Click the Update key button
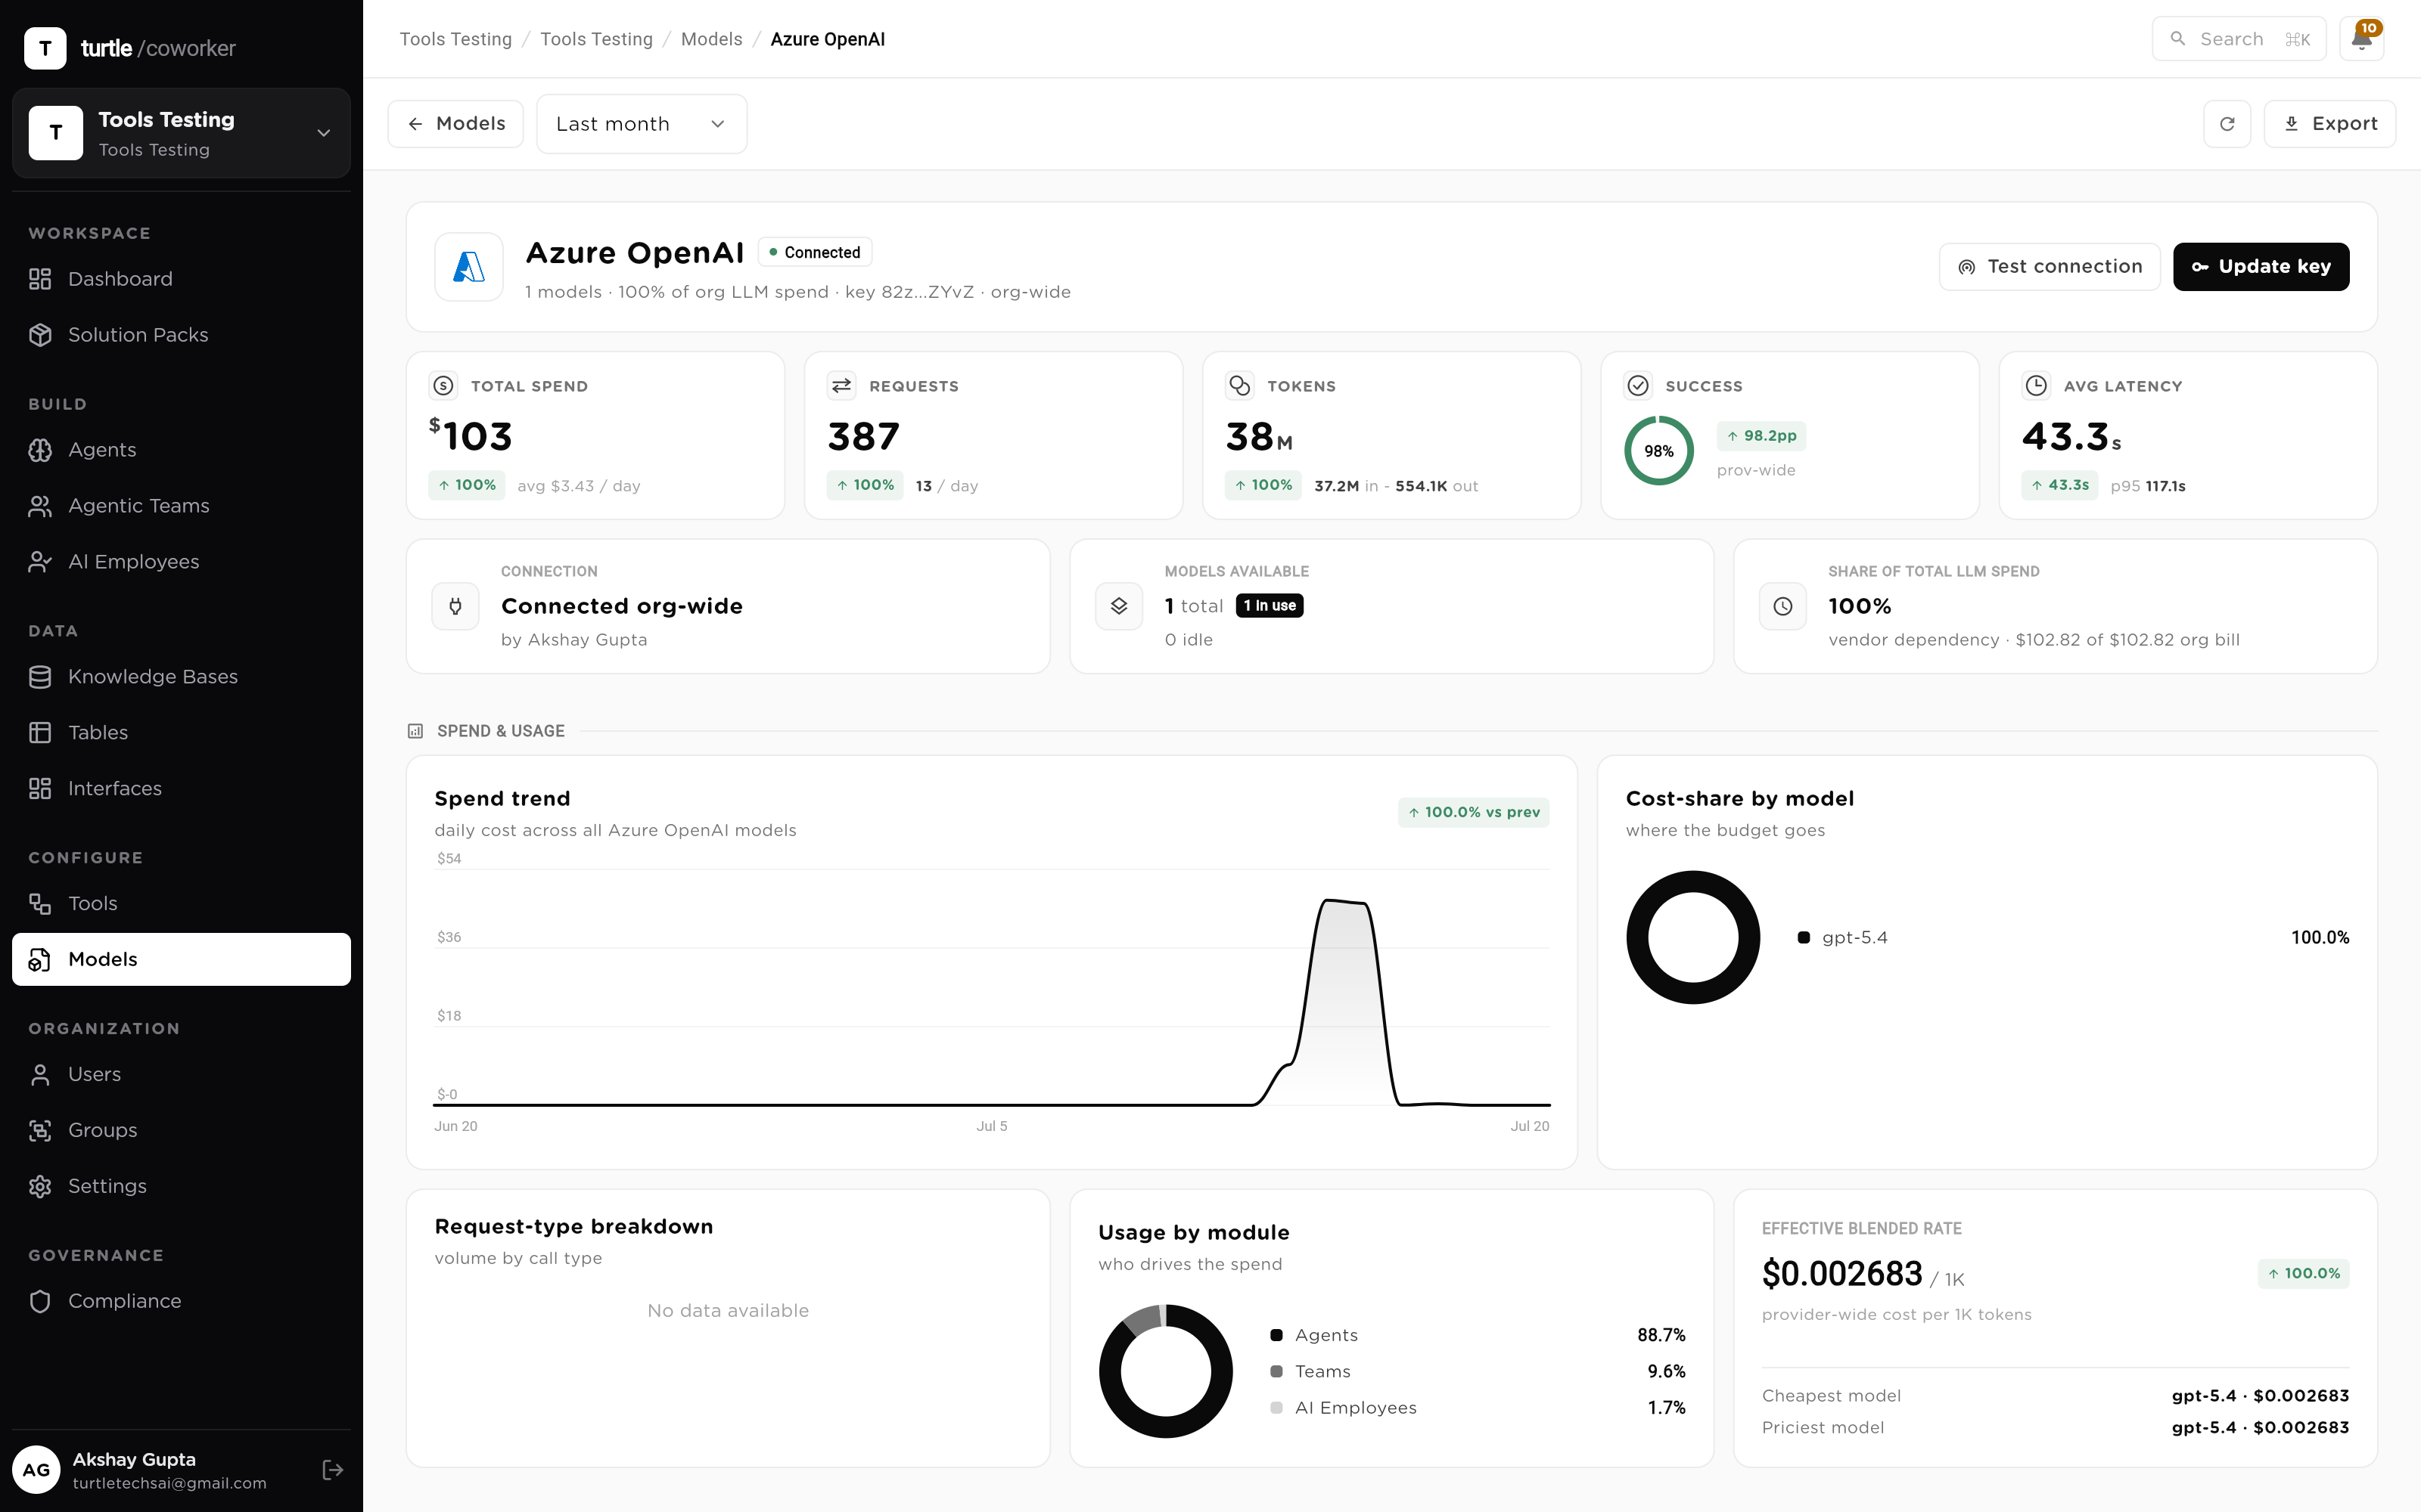 (2261, 267)
